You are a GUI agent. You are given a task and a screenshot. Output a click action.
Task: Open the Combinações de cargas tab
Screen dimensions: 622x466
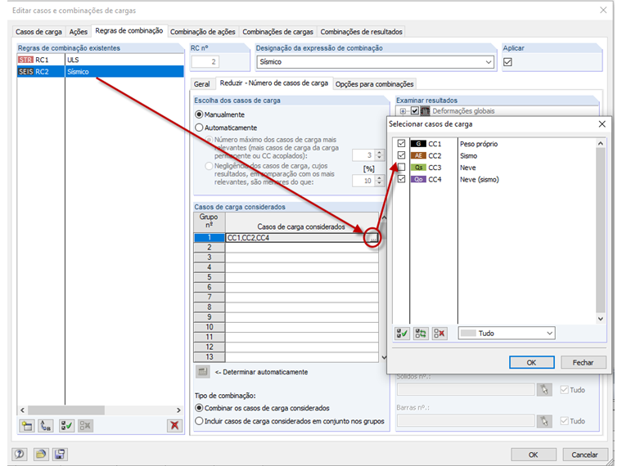point(277,32)
